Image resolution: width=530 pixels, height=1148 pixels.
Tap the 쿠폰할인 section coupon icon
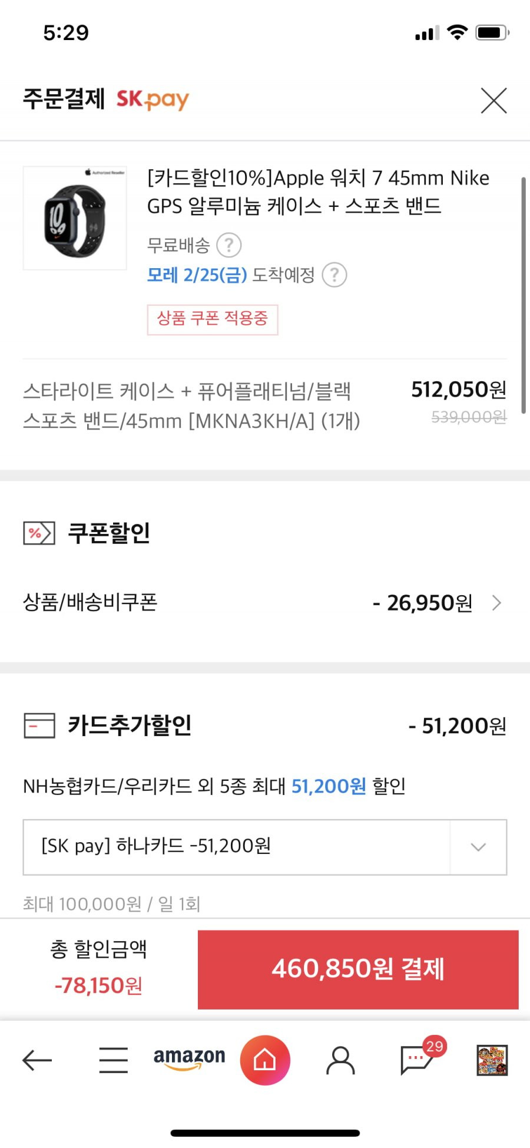[39, 533]
